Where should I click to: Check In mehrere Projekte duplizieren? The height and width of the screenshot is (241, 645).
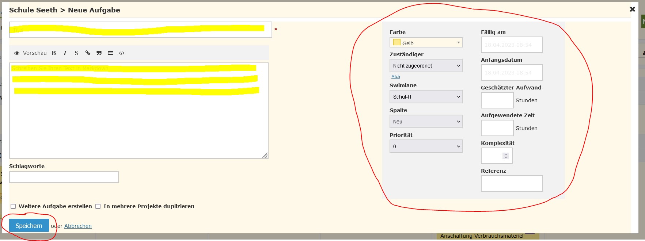click(x=98, y=206)
